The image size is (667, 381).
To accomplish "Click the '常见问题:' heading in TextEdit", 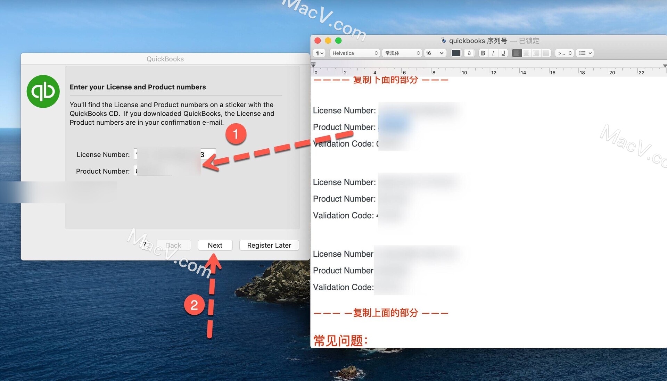I will 340,340.
